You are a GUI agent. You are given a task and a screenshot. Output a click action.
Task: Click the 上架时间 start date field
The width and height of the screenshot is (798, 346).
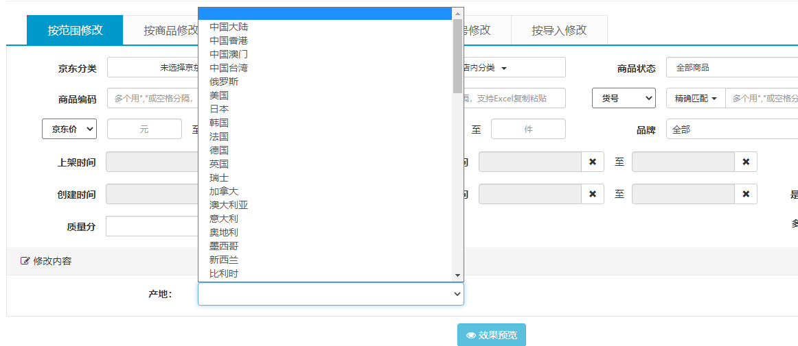tap(152, 162)
